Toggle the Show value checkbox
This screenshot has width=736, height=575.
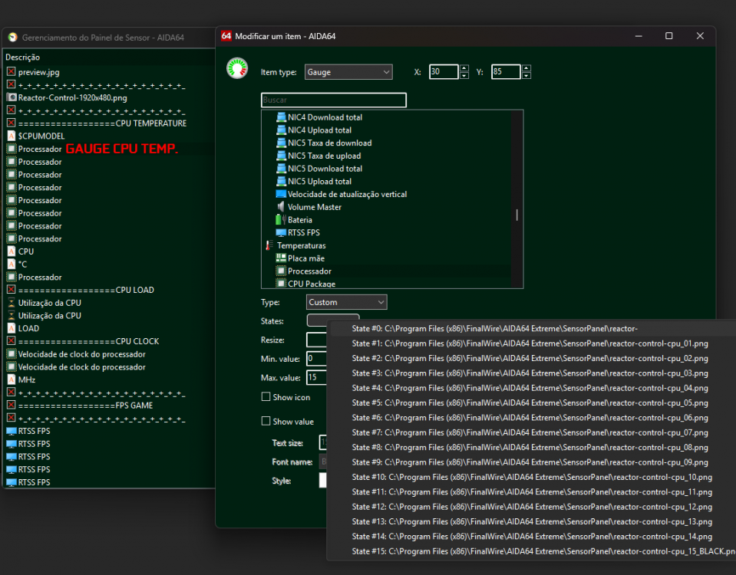(266, 422)
